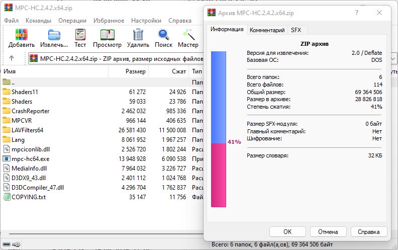Screen dimensions: 398x250
Task: Go up one folder with arrow icon
Action: [12, 58]
